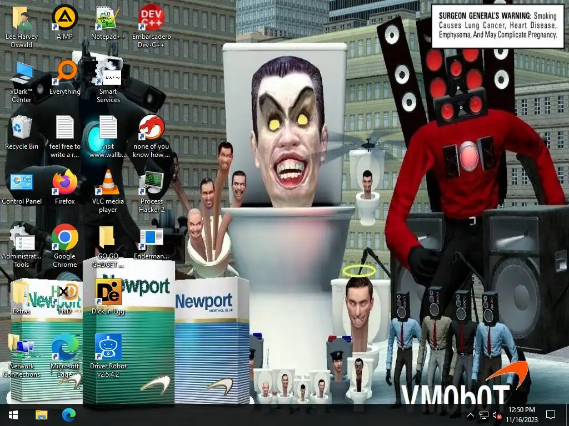Launch the Everything search shortcut
Viewport: 569px width, 426px height.
64,78
